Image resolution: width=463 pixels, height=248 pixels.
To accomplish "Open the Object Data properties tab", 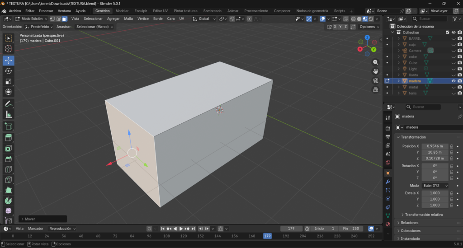I will 387,215.
